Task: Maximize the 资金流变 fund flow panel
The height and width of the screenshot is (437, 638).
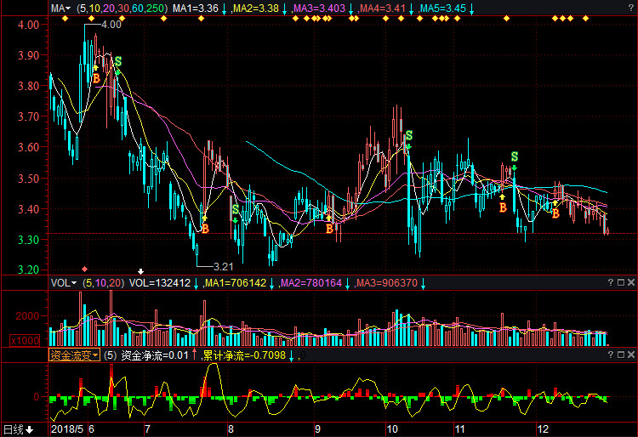Action: pos(619,355)
